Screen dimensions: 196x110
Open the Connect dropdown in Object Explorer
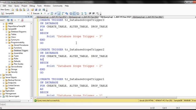(x=2, y=20)
